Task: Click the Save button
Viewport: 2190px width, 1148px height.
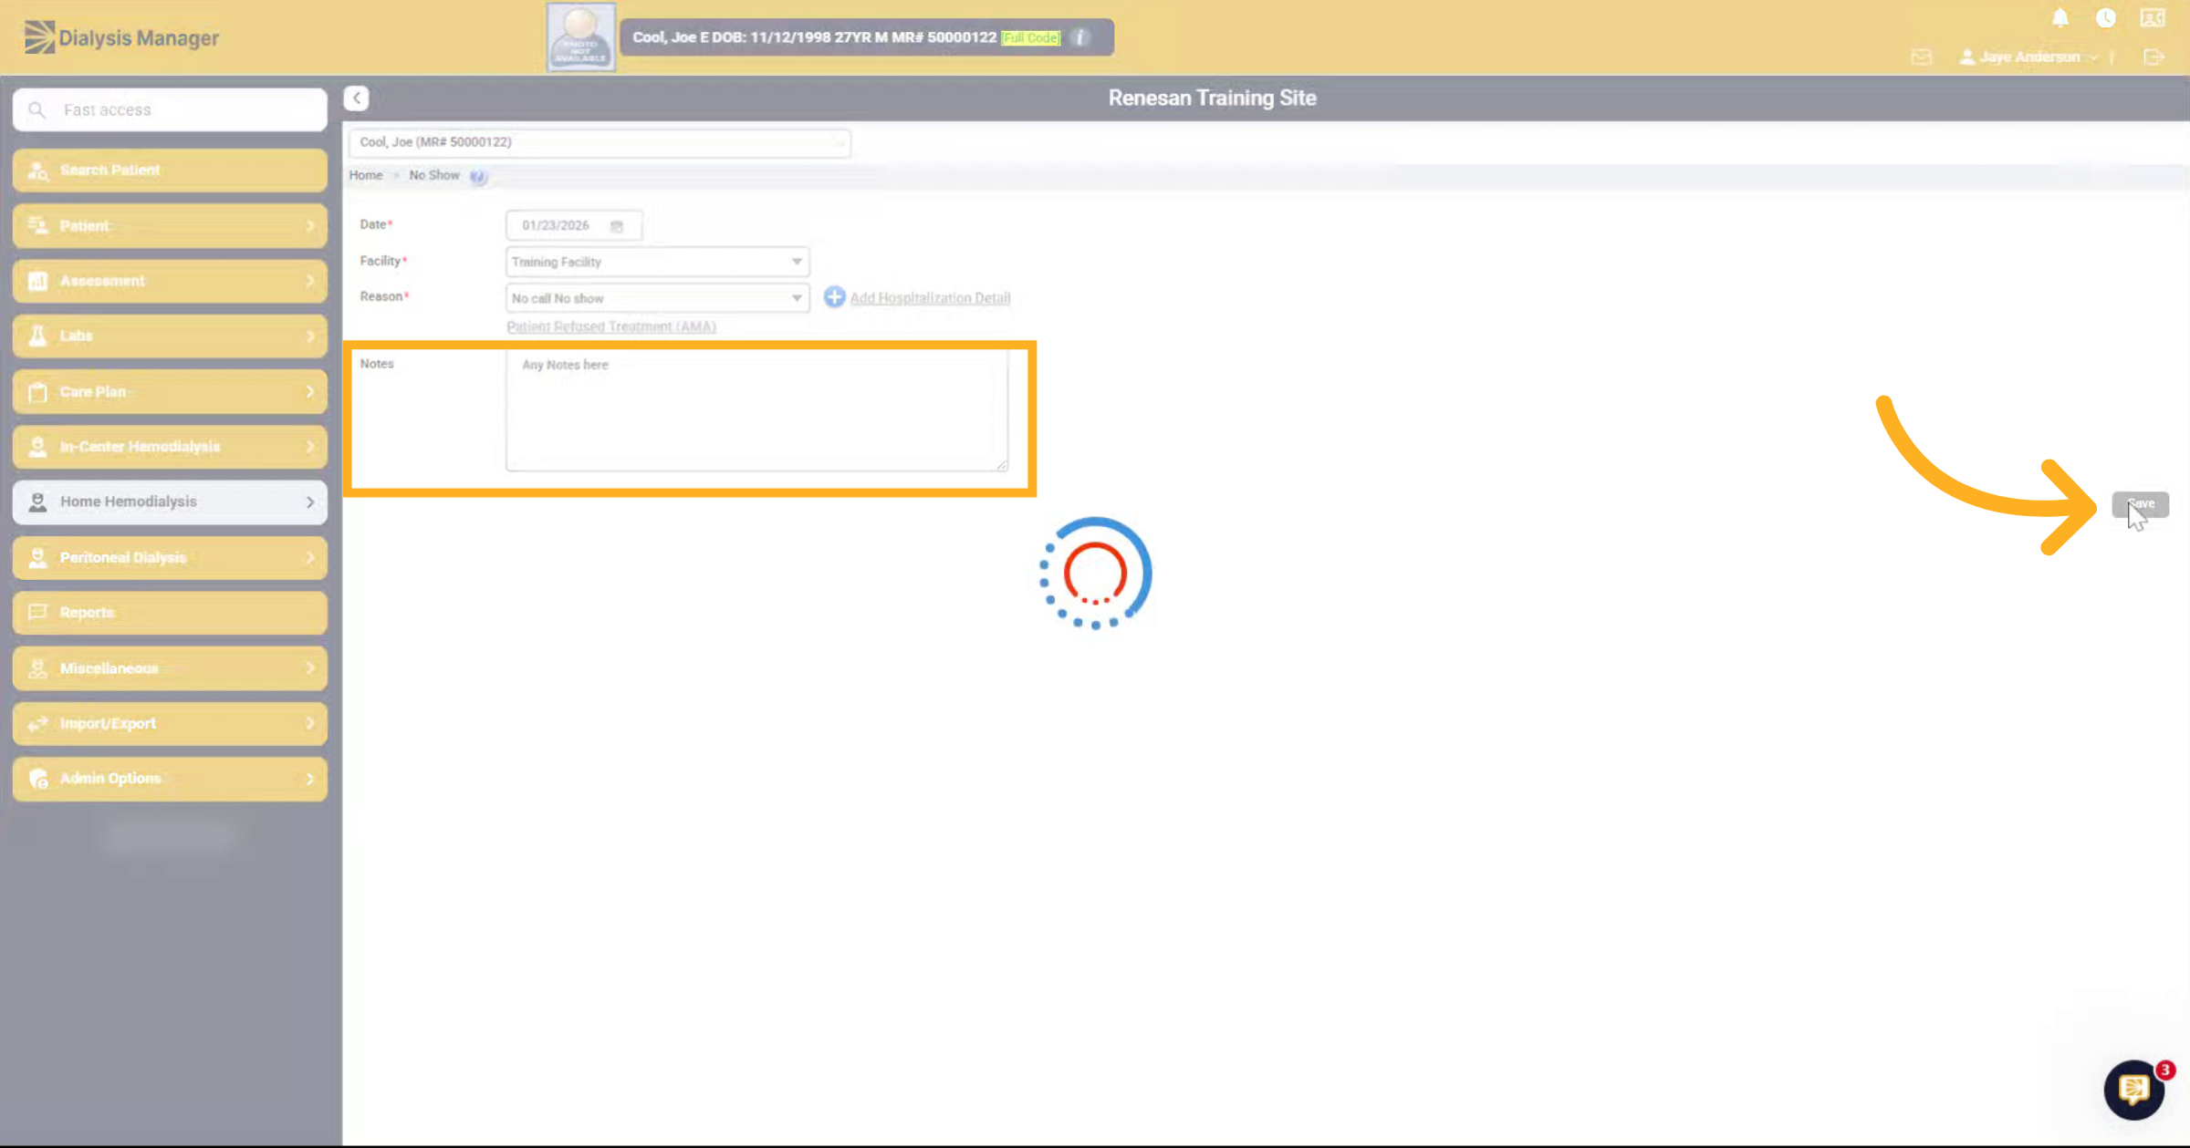Action: pos(2140,504)
